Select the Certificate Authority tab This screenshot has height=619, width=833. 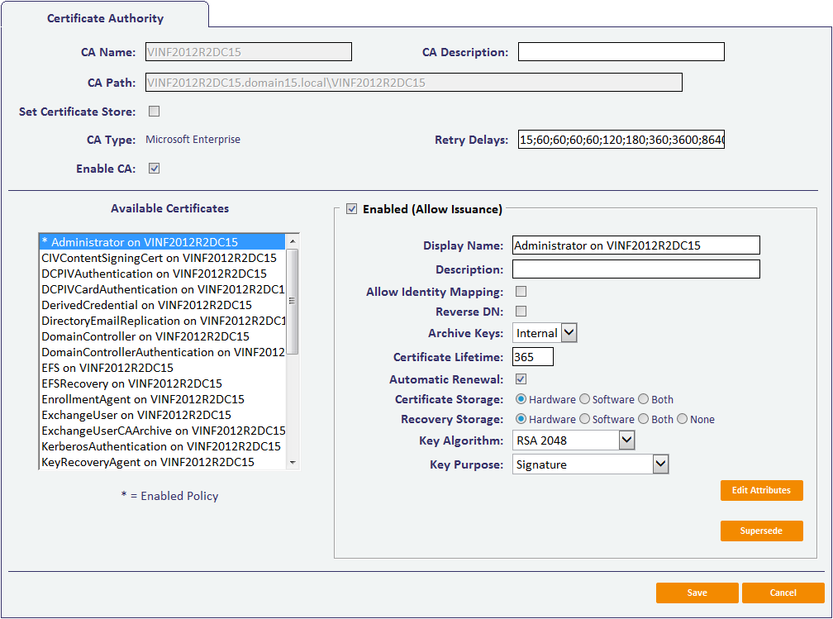[x=105, y=18]
